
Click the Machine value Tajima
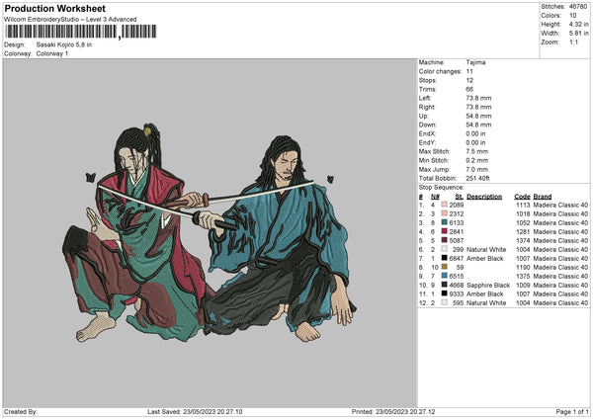point(475,62)
